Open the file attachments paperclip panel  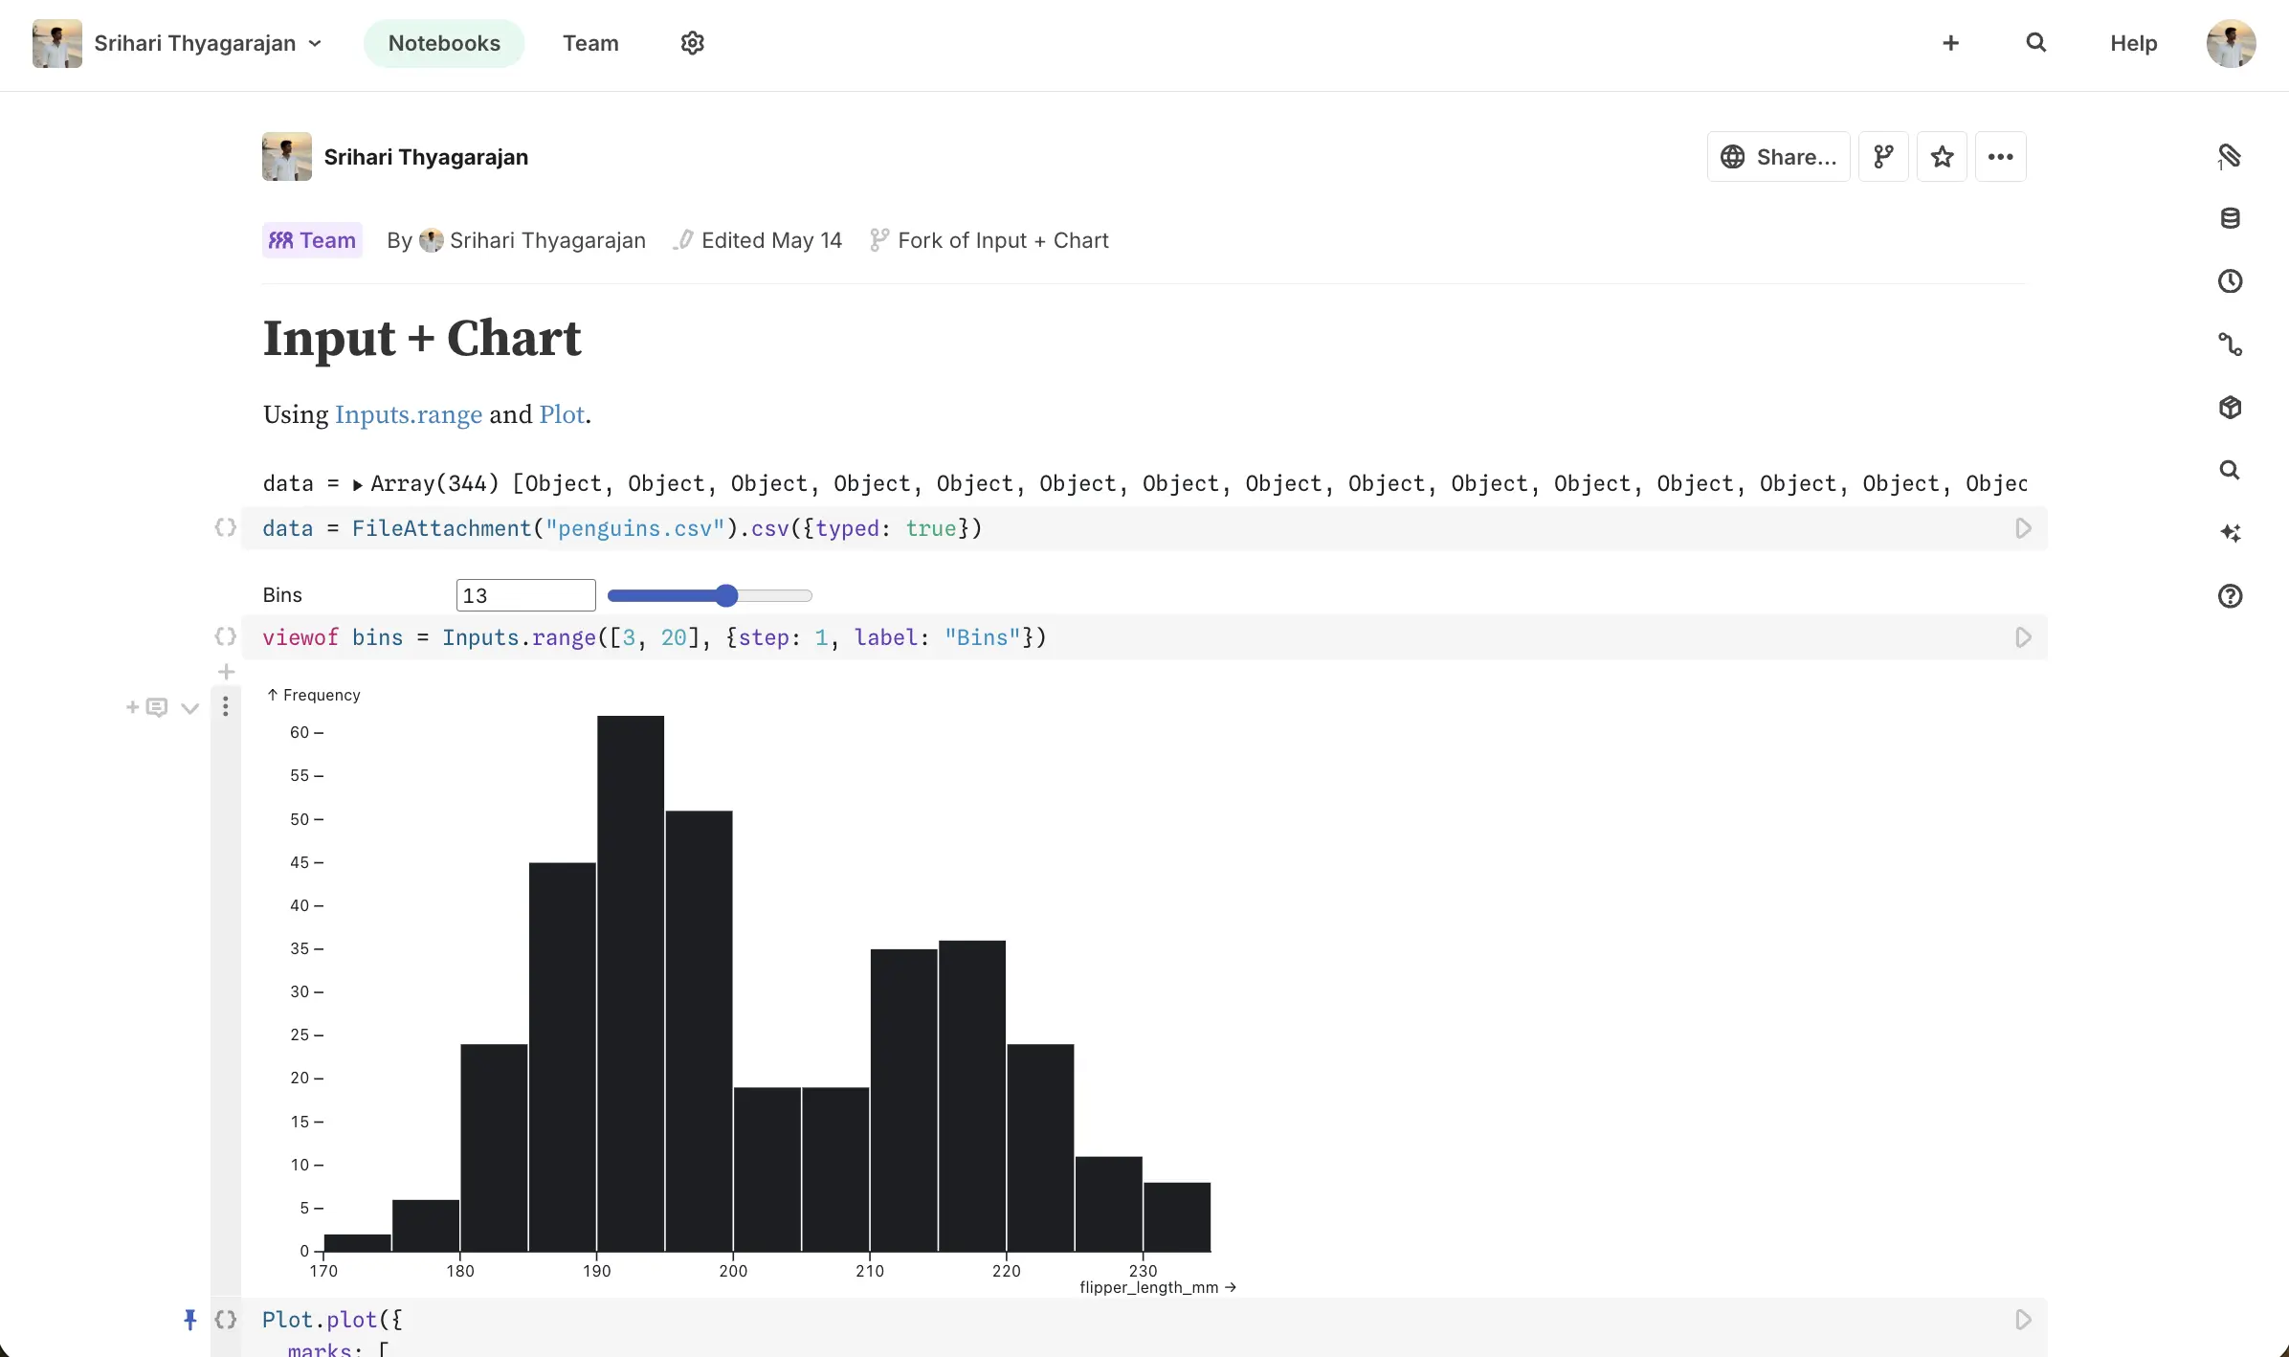[2230, 156]
